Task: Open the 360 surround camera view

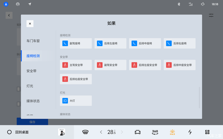Action: [155, 132]
